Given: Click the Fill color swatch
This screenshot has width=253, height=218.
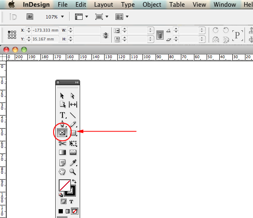Looking at the screenshot, I should click(x=65, y=186).
